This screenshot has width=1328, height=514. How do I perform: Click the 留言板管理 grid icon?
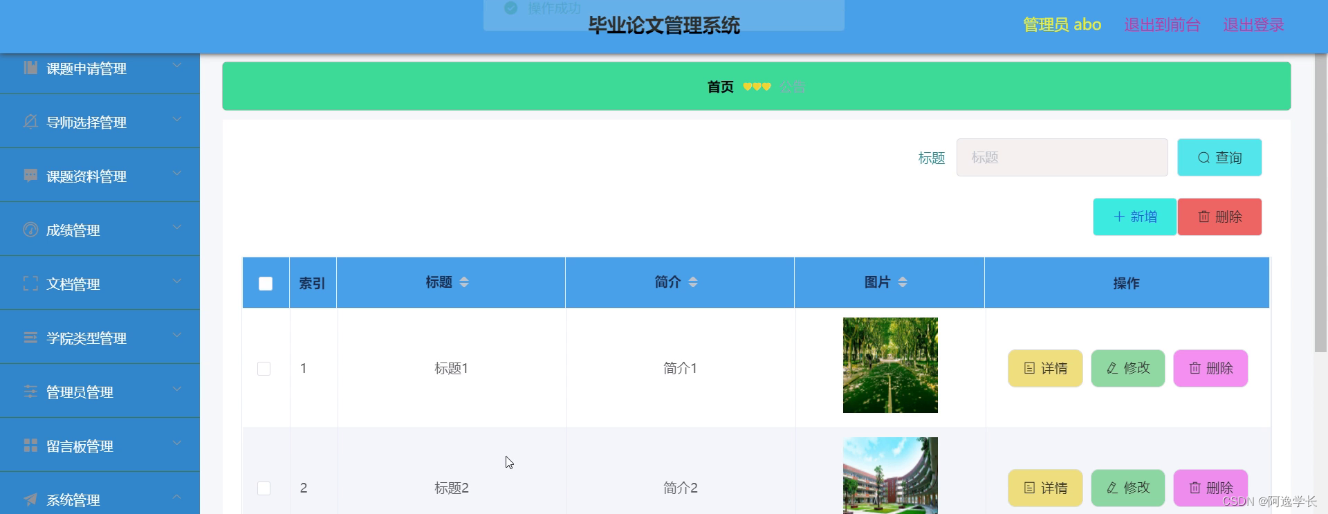tap(30, 445)
